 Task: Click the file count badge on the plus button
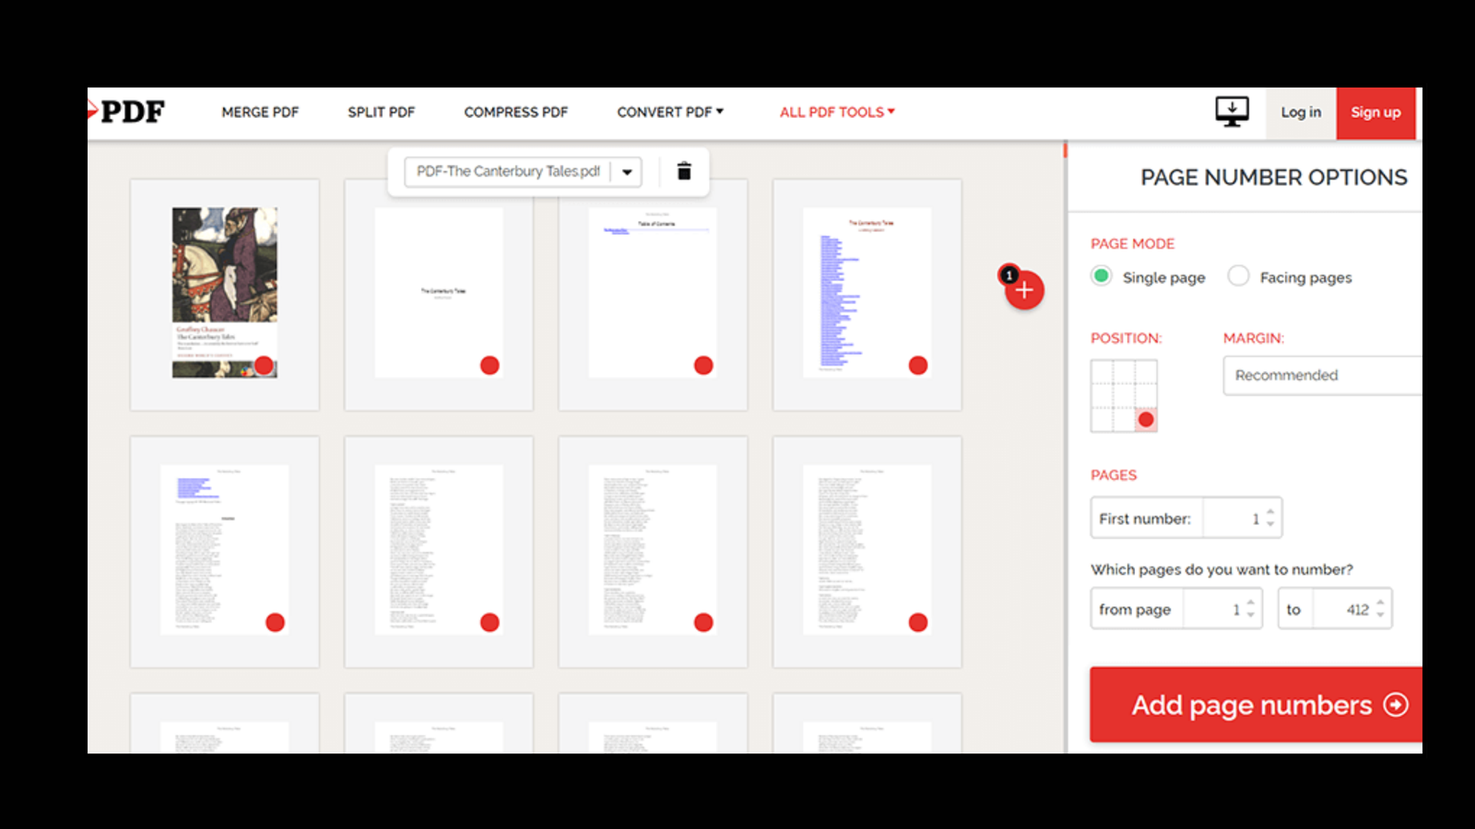point(1009,274)
